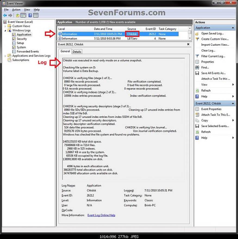The image size is (238, 239).
Task: Open the View menu in menu bar
Action: pyautogui.click(x=27, y=10)
